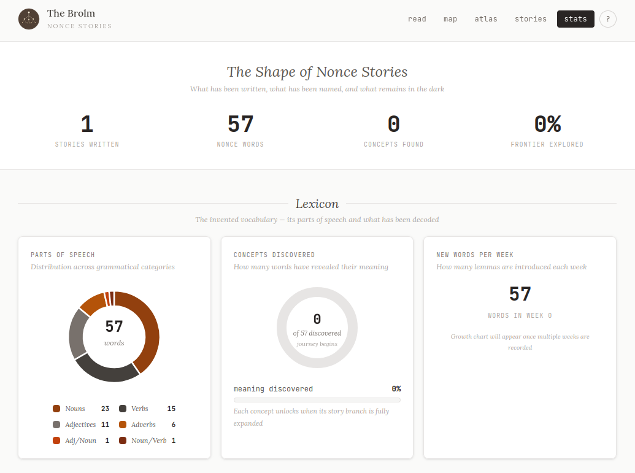
Task: Click the stories written count
Action: (87, 125)
